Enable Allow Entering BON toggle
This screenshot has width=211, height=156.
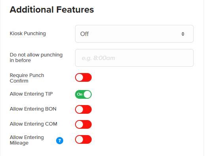coord(83,109)
